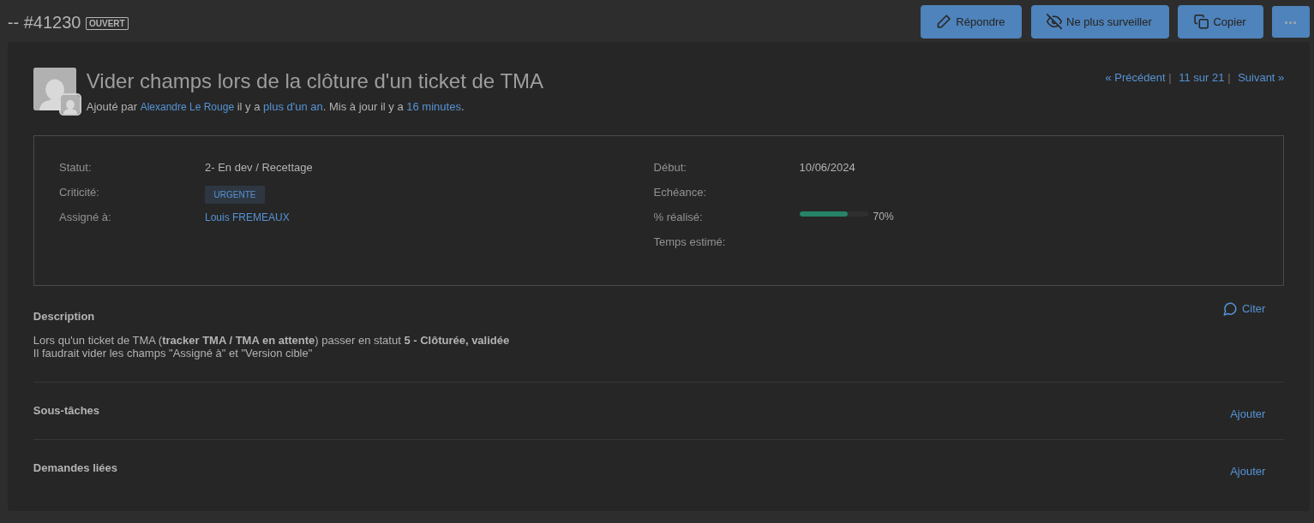Add a sub-task with Ajouter in Sous-tâches

pyautogui.click(x=1247, y=414)
